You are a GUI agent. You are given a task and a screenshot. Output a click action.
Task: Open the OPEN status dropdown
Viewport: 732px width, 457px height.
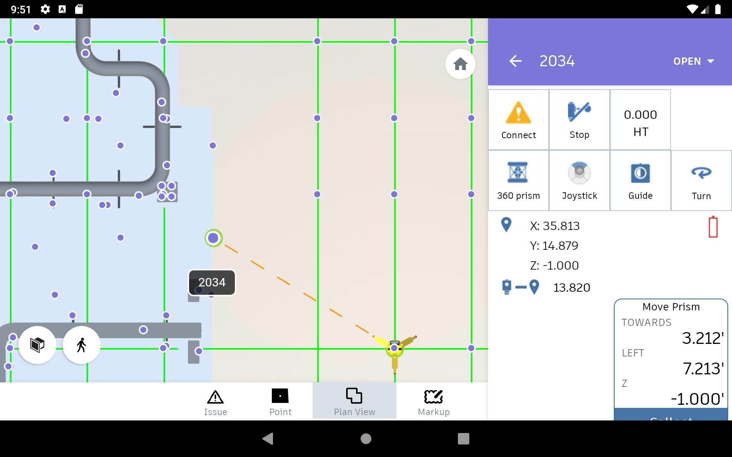(x=693, y=61)
